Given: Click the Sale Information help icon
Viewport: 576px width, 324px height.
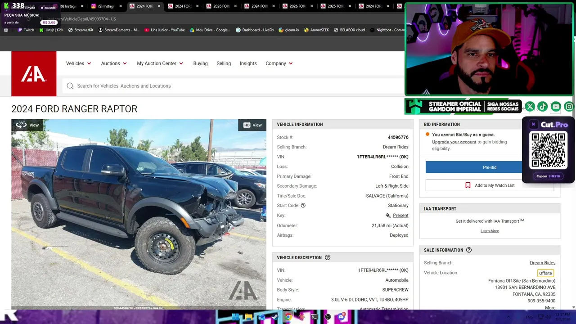Looking at the screenshot, I should pos(469,250).
